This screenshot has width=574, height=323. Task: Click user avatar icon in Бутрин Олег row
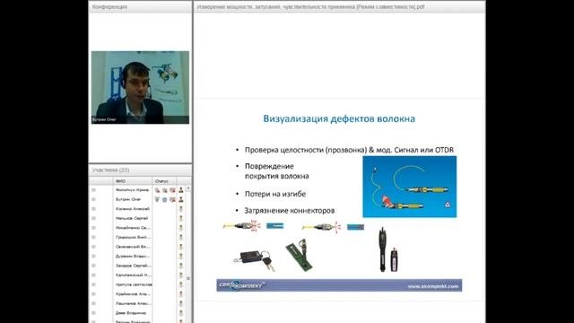[181, 199]
